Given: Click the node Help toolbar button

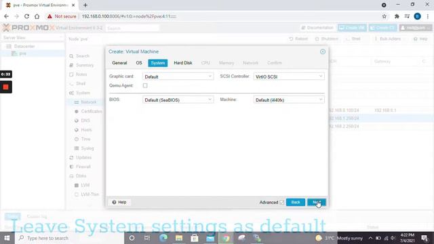Looking at the screenshot, I should pyautogui.click(x=420, y=39).
